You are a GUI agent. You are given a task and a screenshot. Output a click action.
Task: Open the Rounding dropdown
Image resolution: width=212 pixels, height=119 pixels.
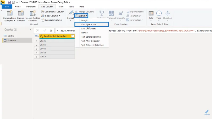point(134,16)
